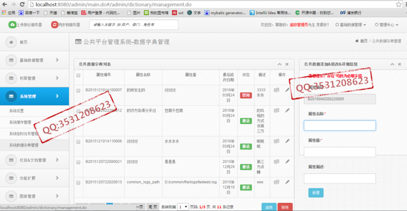Open the top-right 基础数据管理 dropdown
407x211 pixels.
click(x=351, y=25)
